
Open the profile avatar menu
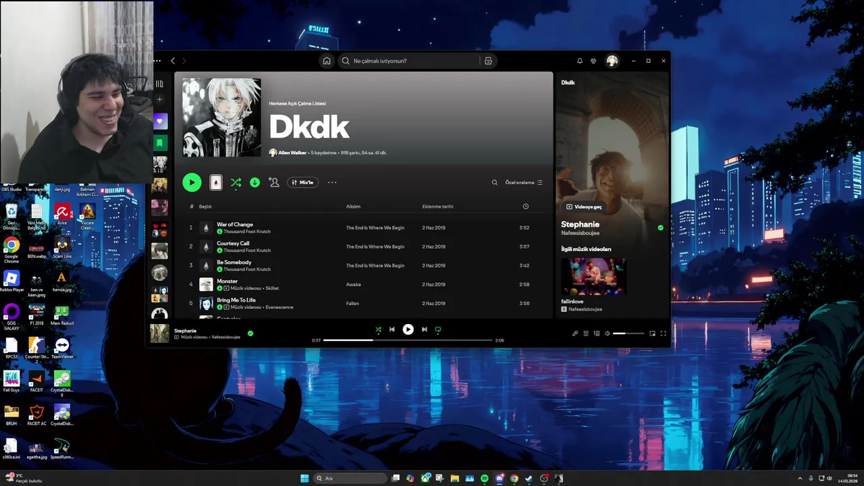[x=612, y=61]
